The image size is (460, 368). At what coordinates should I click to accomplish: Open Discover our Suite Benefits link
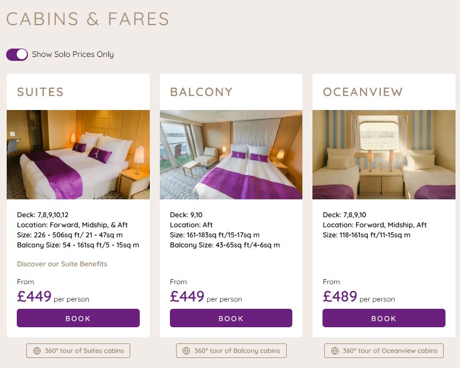tap(62, 264)
